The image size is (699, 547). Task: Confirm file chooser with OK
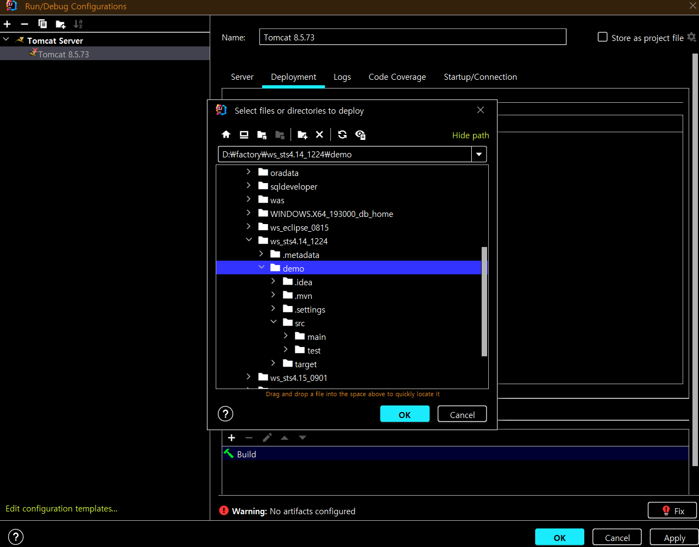[x=405, y=414]
